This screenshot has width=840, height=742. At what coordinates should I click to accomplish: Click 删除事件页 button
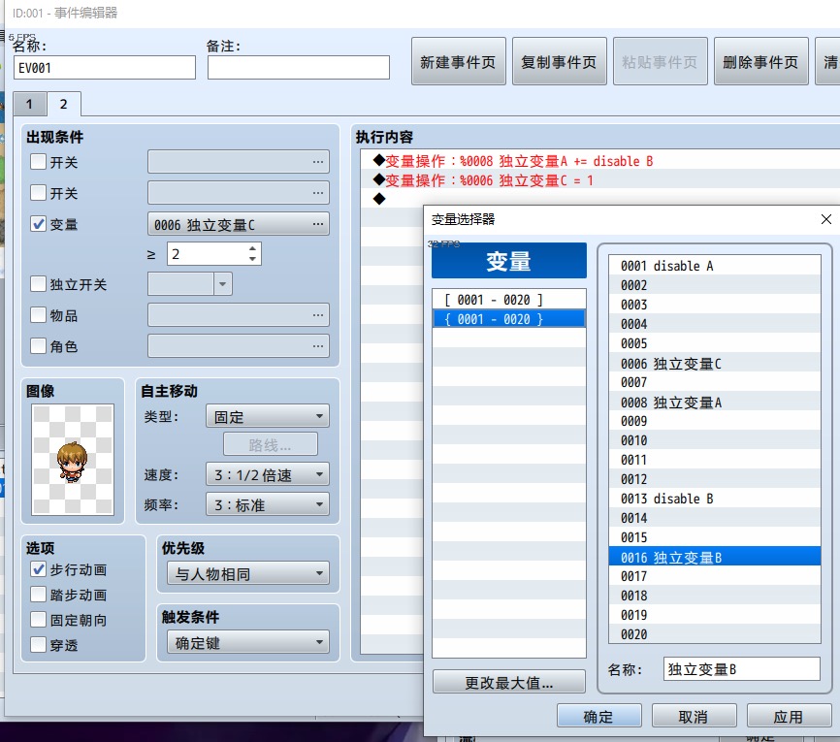click(760, 61)
